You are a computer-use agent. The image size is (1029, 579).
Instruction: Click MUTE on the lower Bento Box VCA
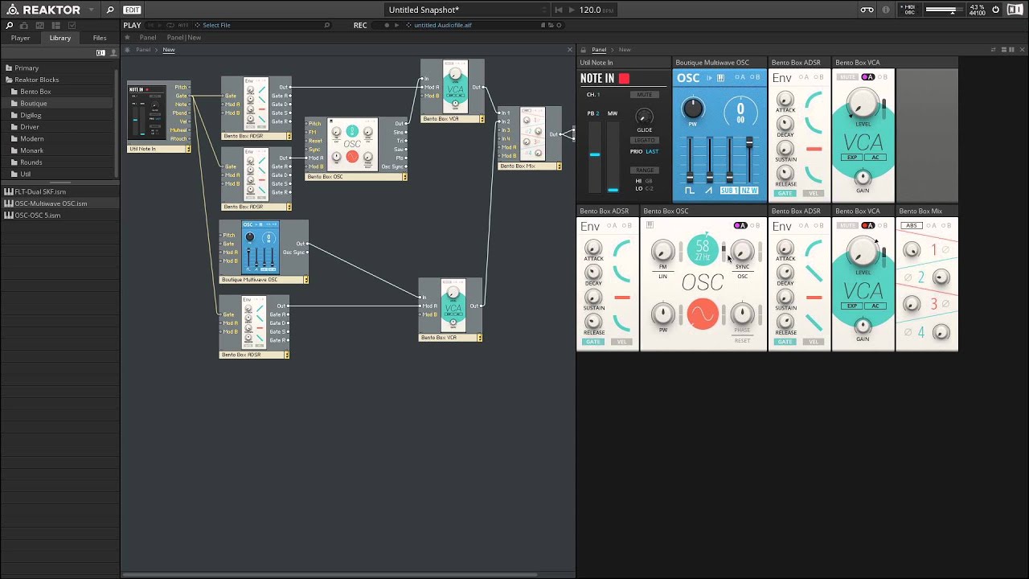847,226
